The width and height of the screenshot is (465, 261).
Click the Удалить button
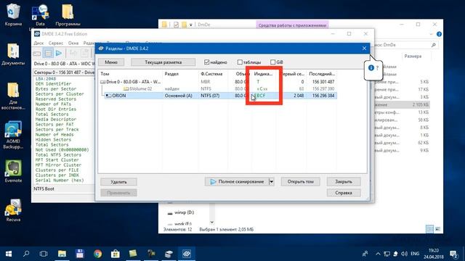pyautogui.click(x=118, y=182)
